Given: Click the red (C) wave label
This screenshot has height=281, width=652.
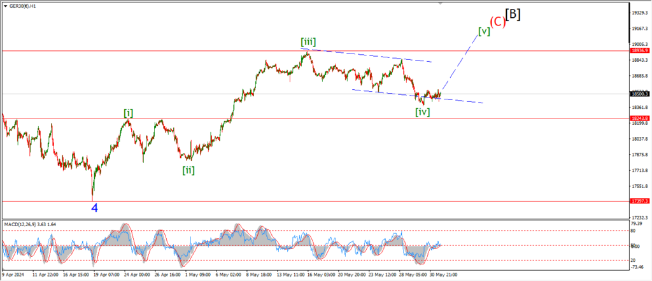Looking at the screenshot, I should 497,20.
